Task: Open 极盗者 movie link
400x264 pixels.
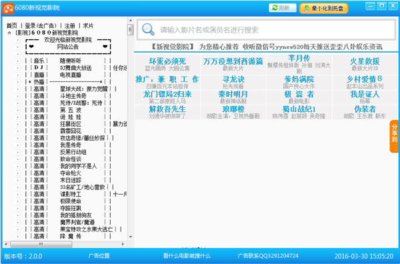Action: pos(299,95)
